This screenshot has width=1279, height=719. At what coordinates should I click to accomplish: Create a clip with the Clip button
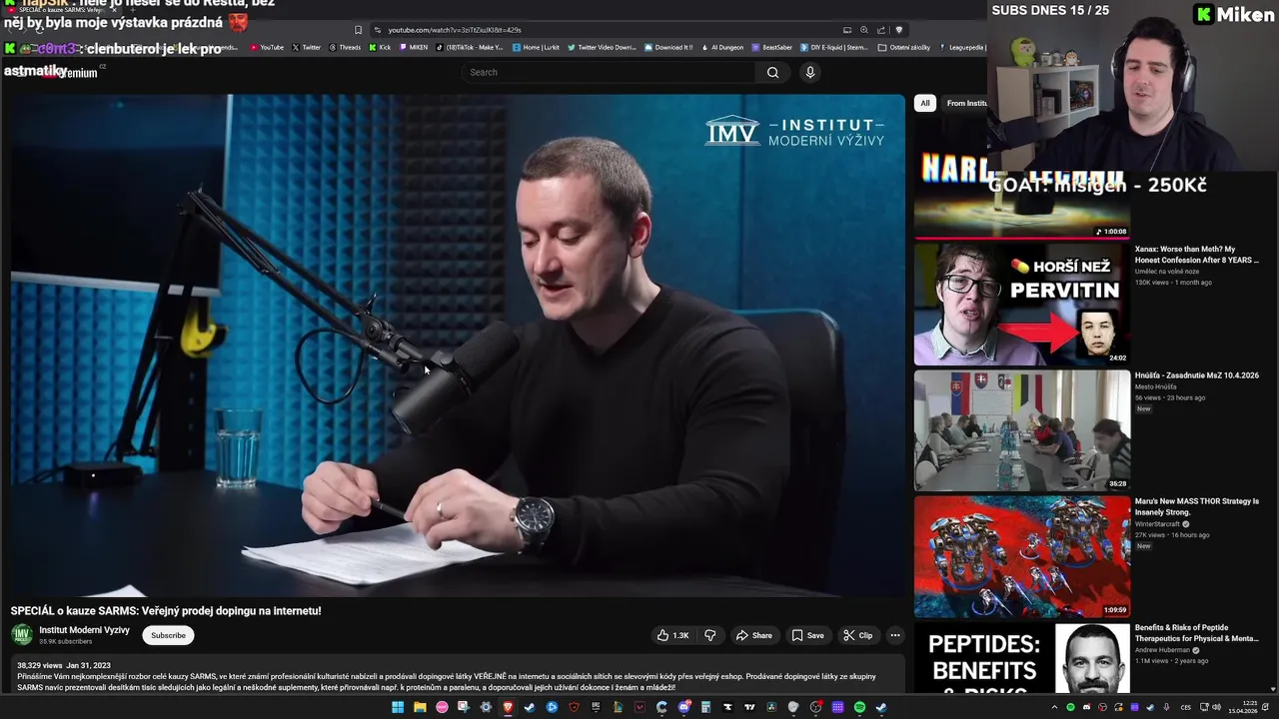pos(857,635)
